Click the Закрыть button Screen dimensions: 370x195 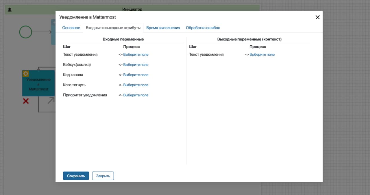click(x=103, y=176)
